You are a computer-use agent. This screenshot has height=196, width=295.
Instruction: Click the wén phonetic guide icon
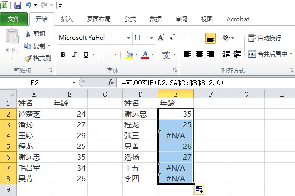(x=166, y=55)
